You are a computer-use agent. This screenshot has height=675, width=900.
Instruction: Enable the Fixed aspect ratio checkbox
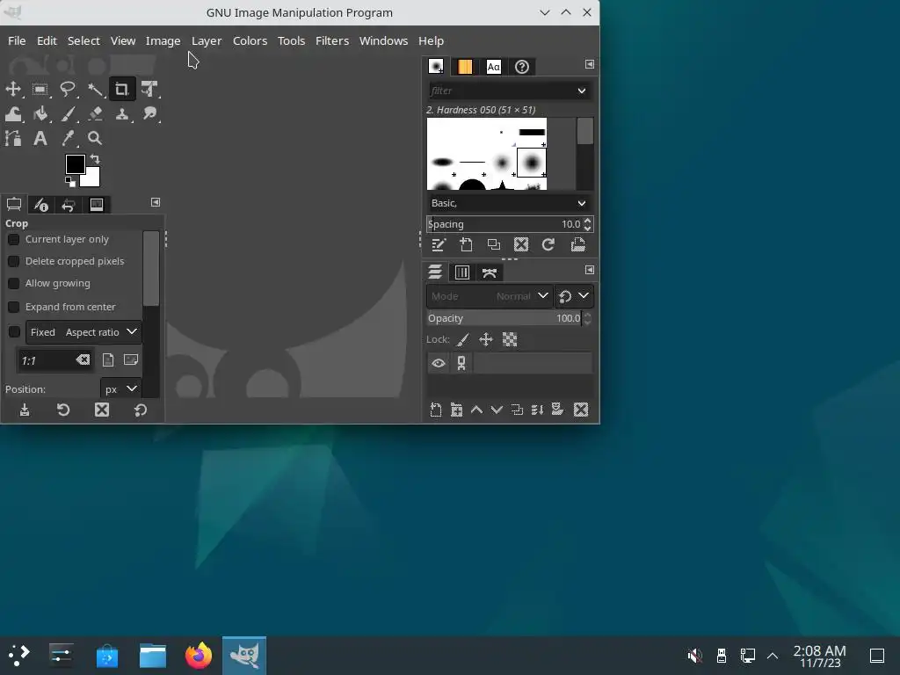[x=14, y=331]
